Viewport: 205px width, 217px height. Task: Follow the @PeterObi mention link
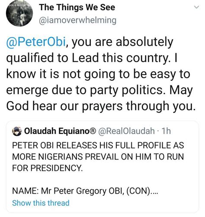(x=36, y=42)
